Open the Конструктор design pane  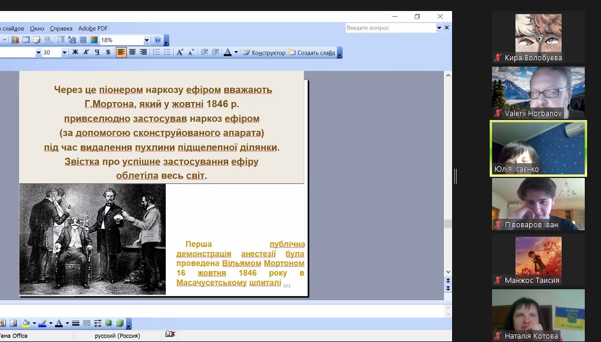[x=264, y=53]
